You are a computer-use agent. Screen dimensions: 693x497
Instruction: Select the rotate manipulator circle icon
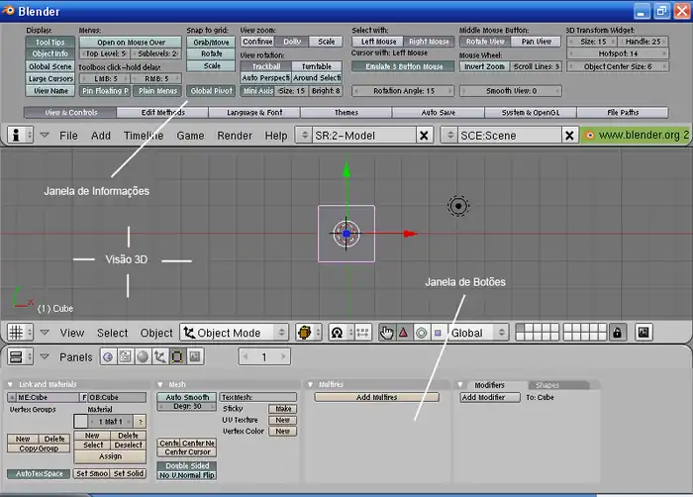(421, 333)
